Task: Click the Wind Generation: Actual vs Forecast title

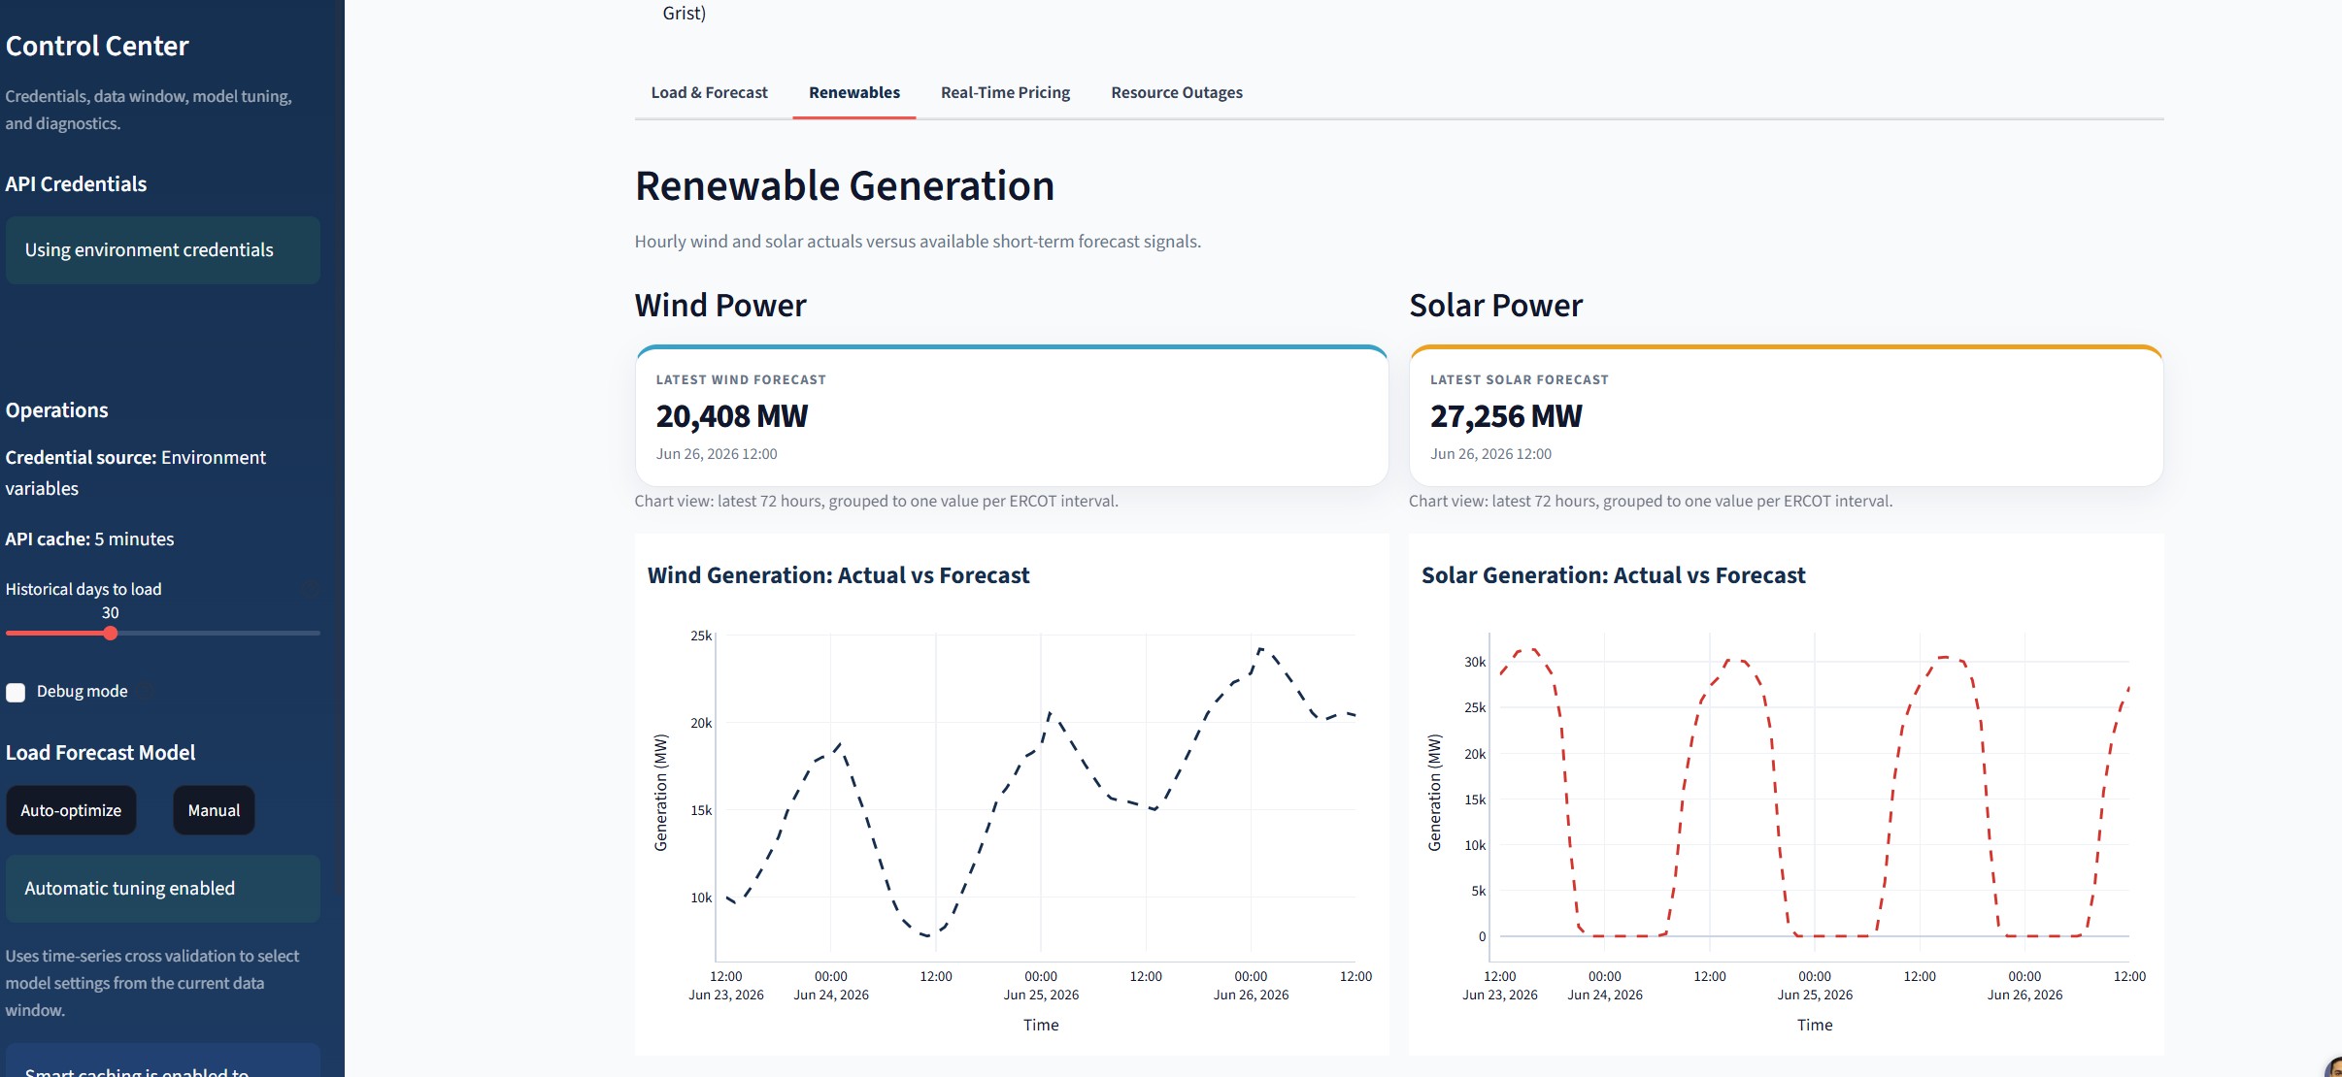Action: (x=838, y=575)
